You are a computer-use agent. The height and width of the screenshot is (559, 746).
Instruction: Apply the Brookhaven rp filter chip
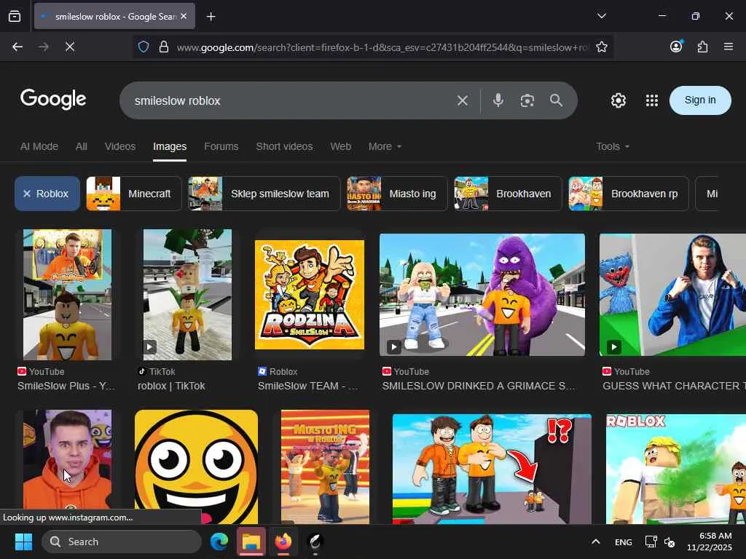click(629, 194)
